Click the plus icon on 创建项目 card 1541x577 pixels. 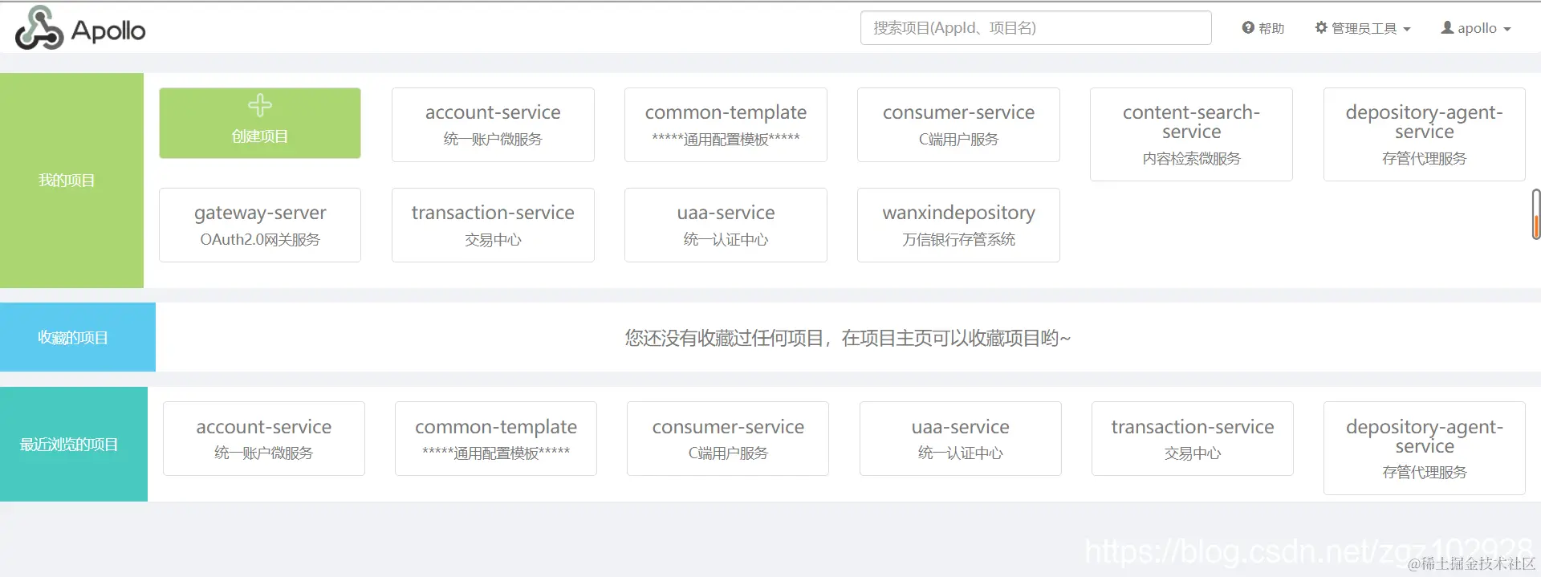click(260, 105)
